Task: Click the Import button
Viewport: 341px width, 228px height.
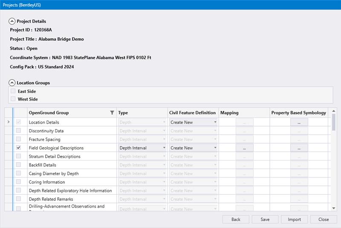Action: (x=294, y=220)
